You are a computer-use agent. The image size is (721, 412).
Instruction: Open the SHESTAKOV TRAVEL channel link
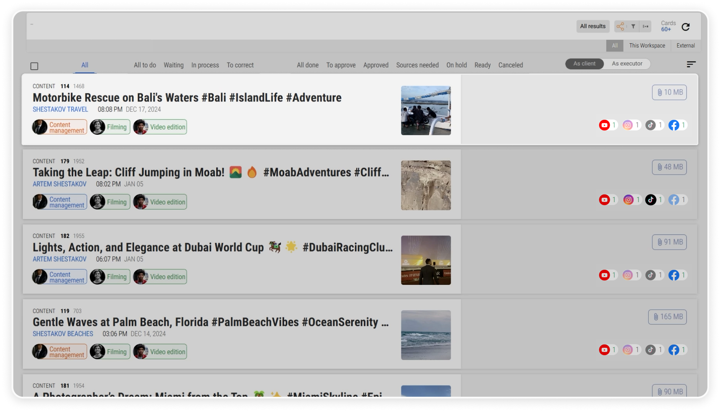[x=60, y=110]
